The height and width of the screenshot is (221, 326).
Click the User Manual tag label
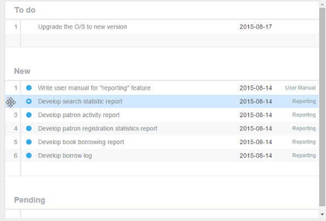coord(300,88)
